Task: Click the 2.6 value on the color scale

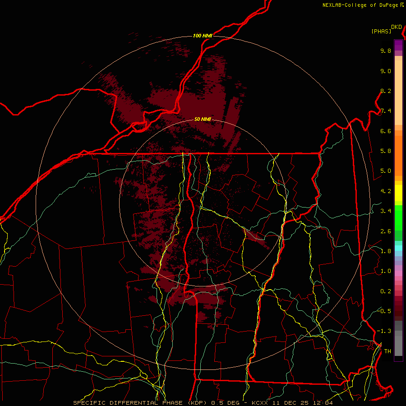Action: [386, 231]
